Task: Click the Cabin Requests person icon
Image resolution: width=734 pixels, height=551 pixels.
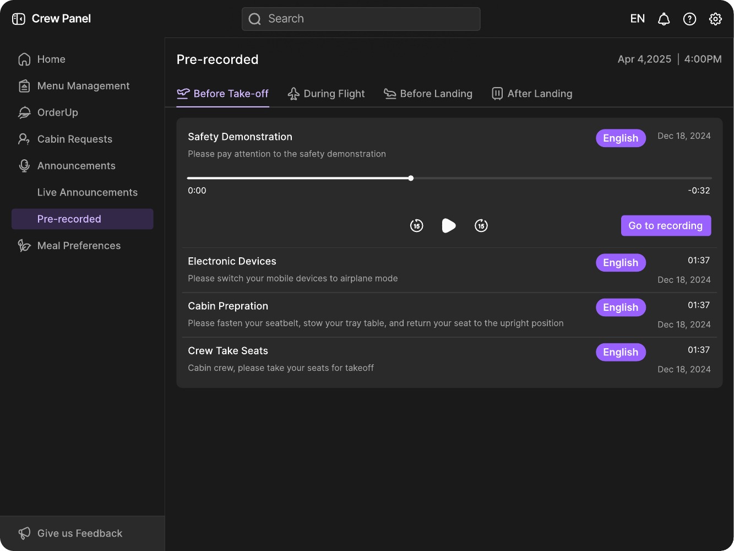Action: point(24,139)
